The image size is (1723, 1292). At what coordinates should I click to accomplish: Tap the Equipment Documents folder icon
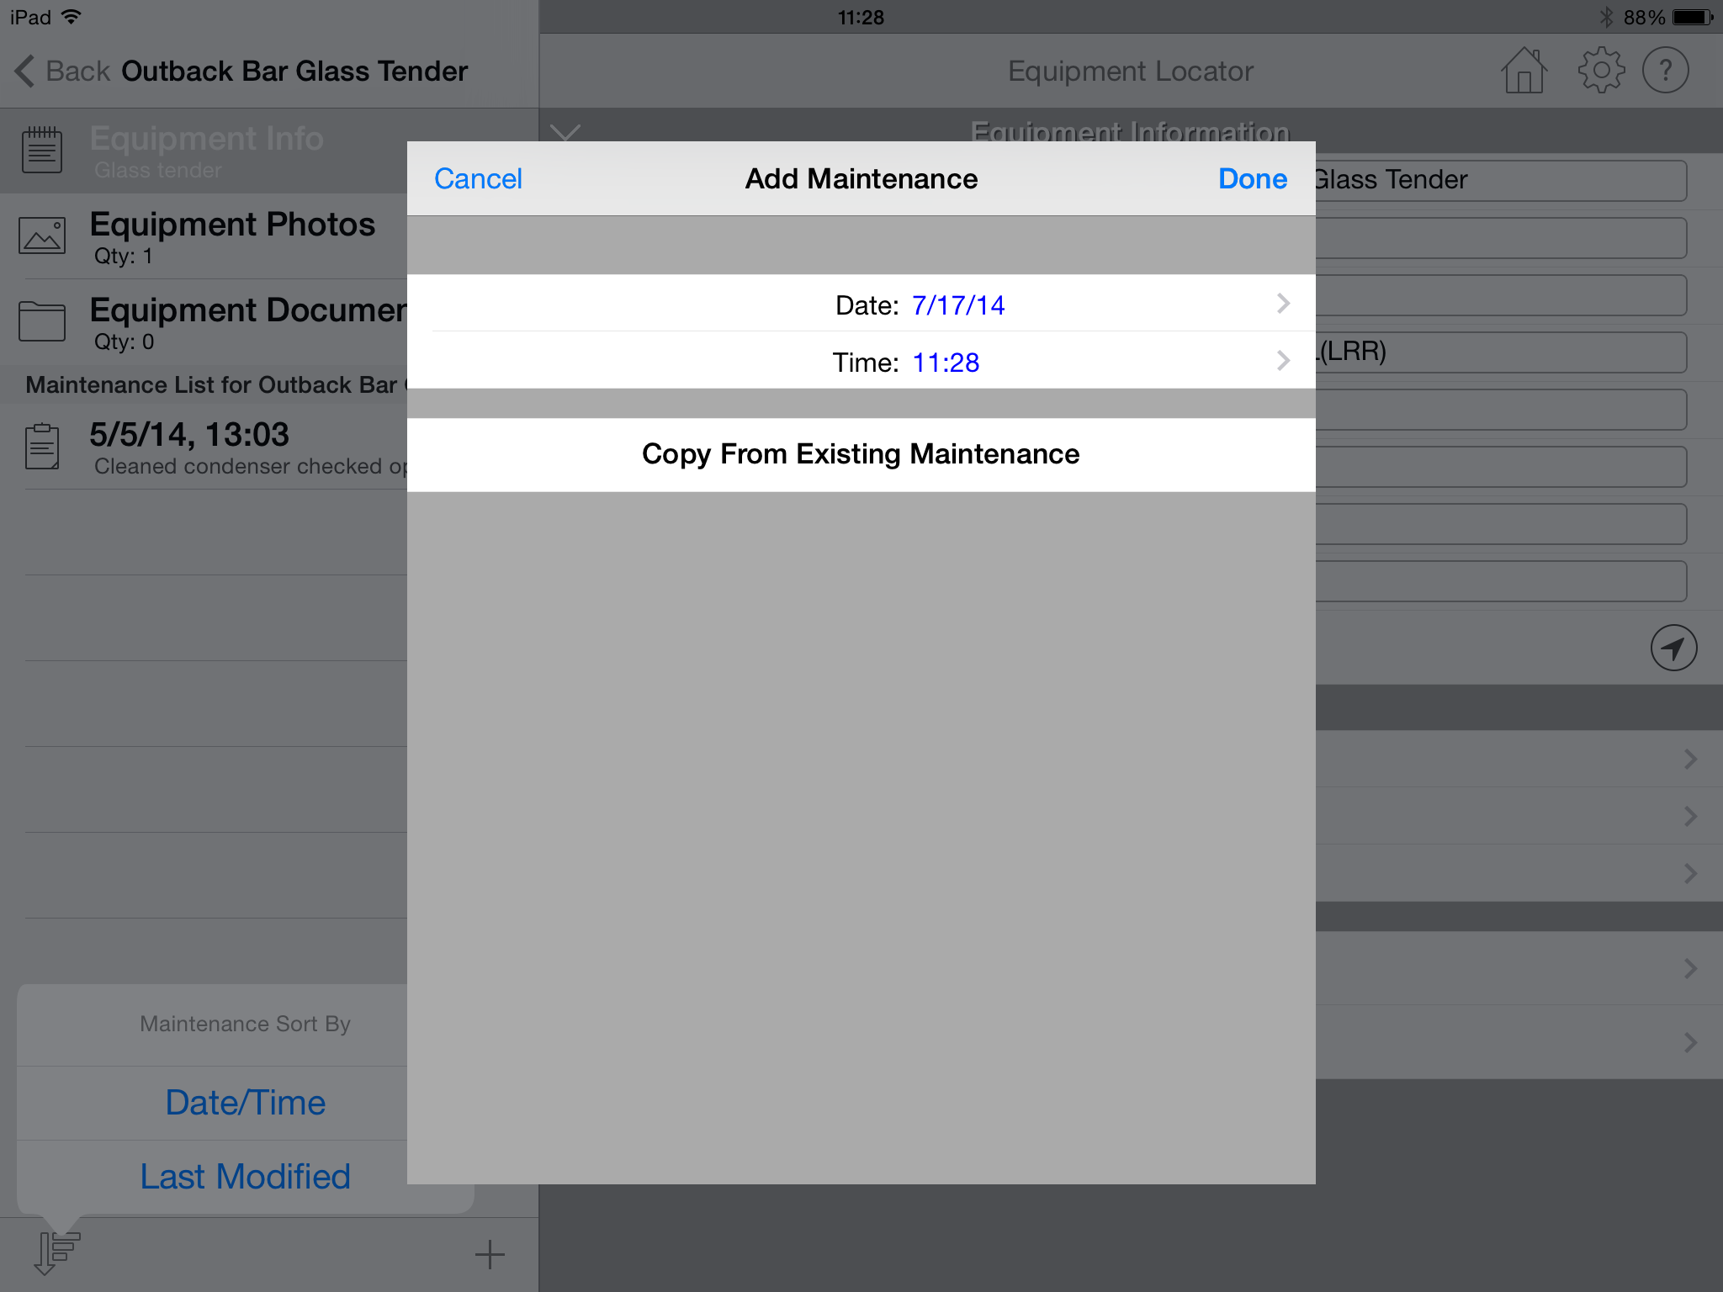coord(42,321)
